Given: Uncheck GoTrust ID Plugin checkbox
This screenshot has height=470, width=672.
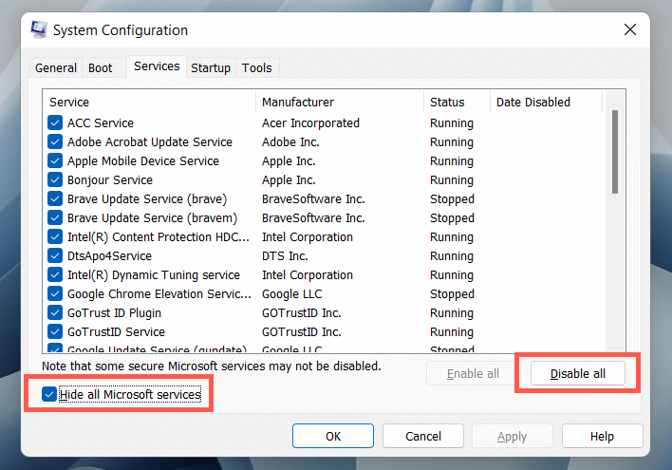Looking at the screenshot, I should tap(55, 313).
